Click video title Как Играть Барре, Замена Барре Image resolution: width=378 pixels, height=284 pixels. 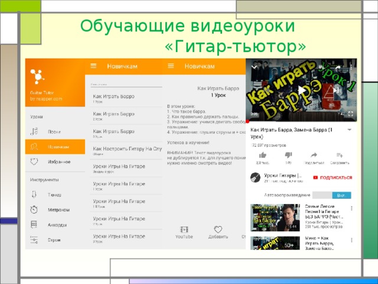click(x=291, y=133)
